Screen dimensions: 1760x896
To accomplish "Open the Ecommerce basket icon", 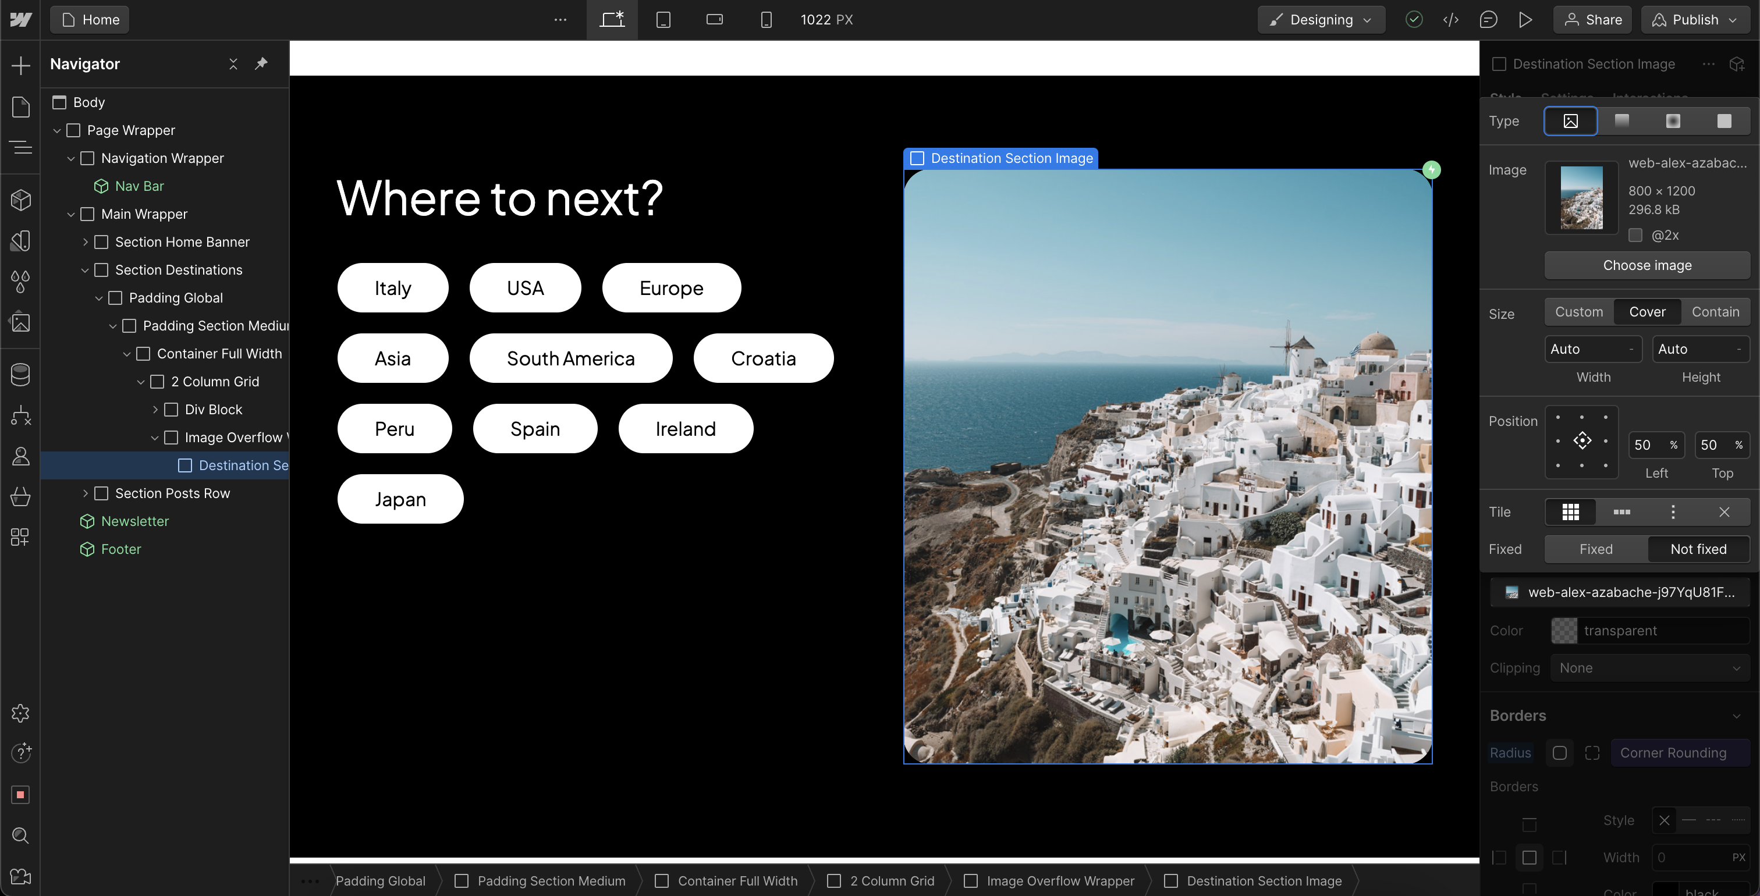I will (x=20, y=496).
